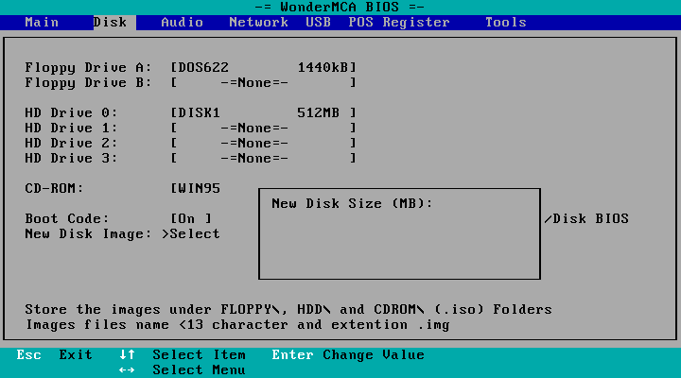Open the POS Register menu tab

(x=399, y=22)
